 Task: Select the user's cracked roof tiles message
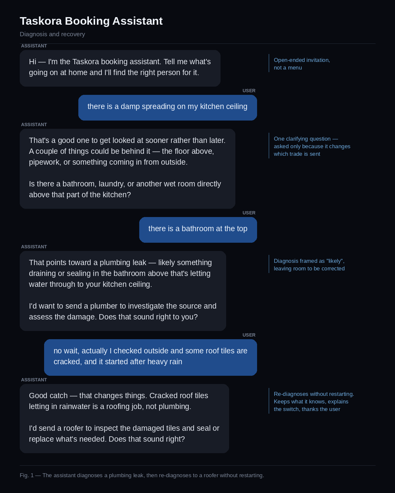(150, 357)
